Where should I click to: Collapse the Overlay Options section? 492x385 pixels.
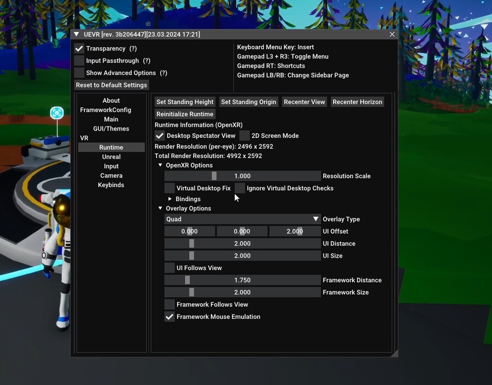tap(160, 208)
